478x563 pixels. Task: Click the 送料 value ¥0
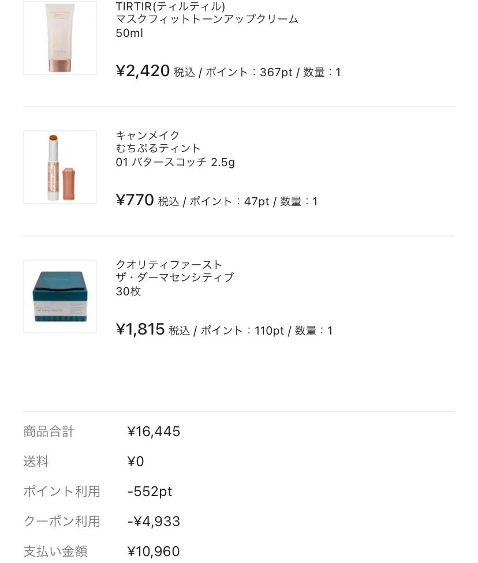pyautogui.click(x=136, y=461)
